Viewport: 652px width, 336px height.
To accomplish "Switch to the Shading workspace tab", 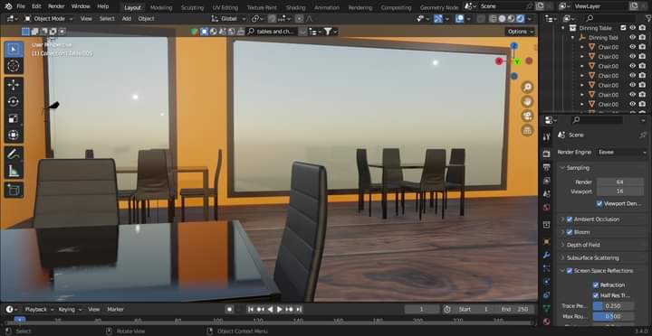I will [295, 7].
